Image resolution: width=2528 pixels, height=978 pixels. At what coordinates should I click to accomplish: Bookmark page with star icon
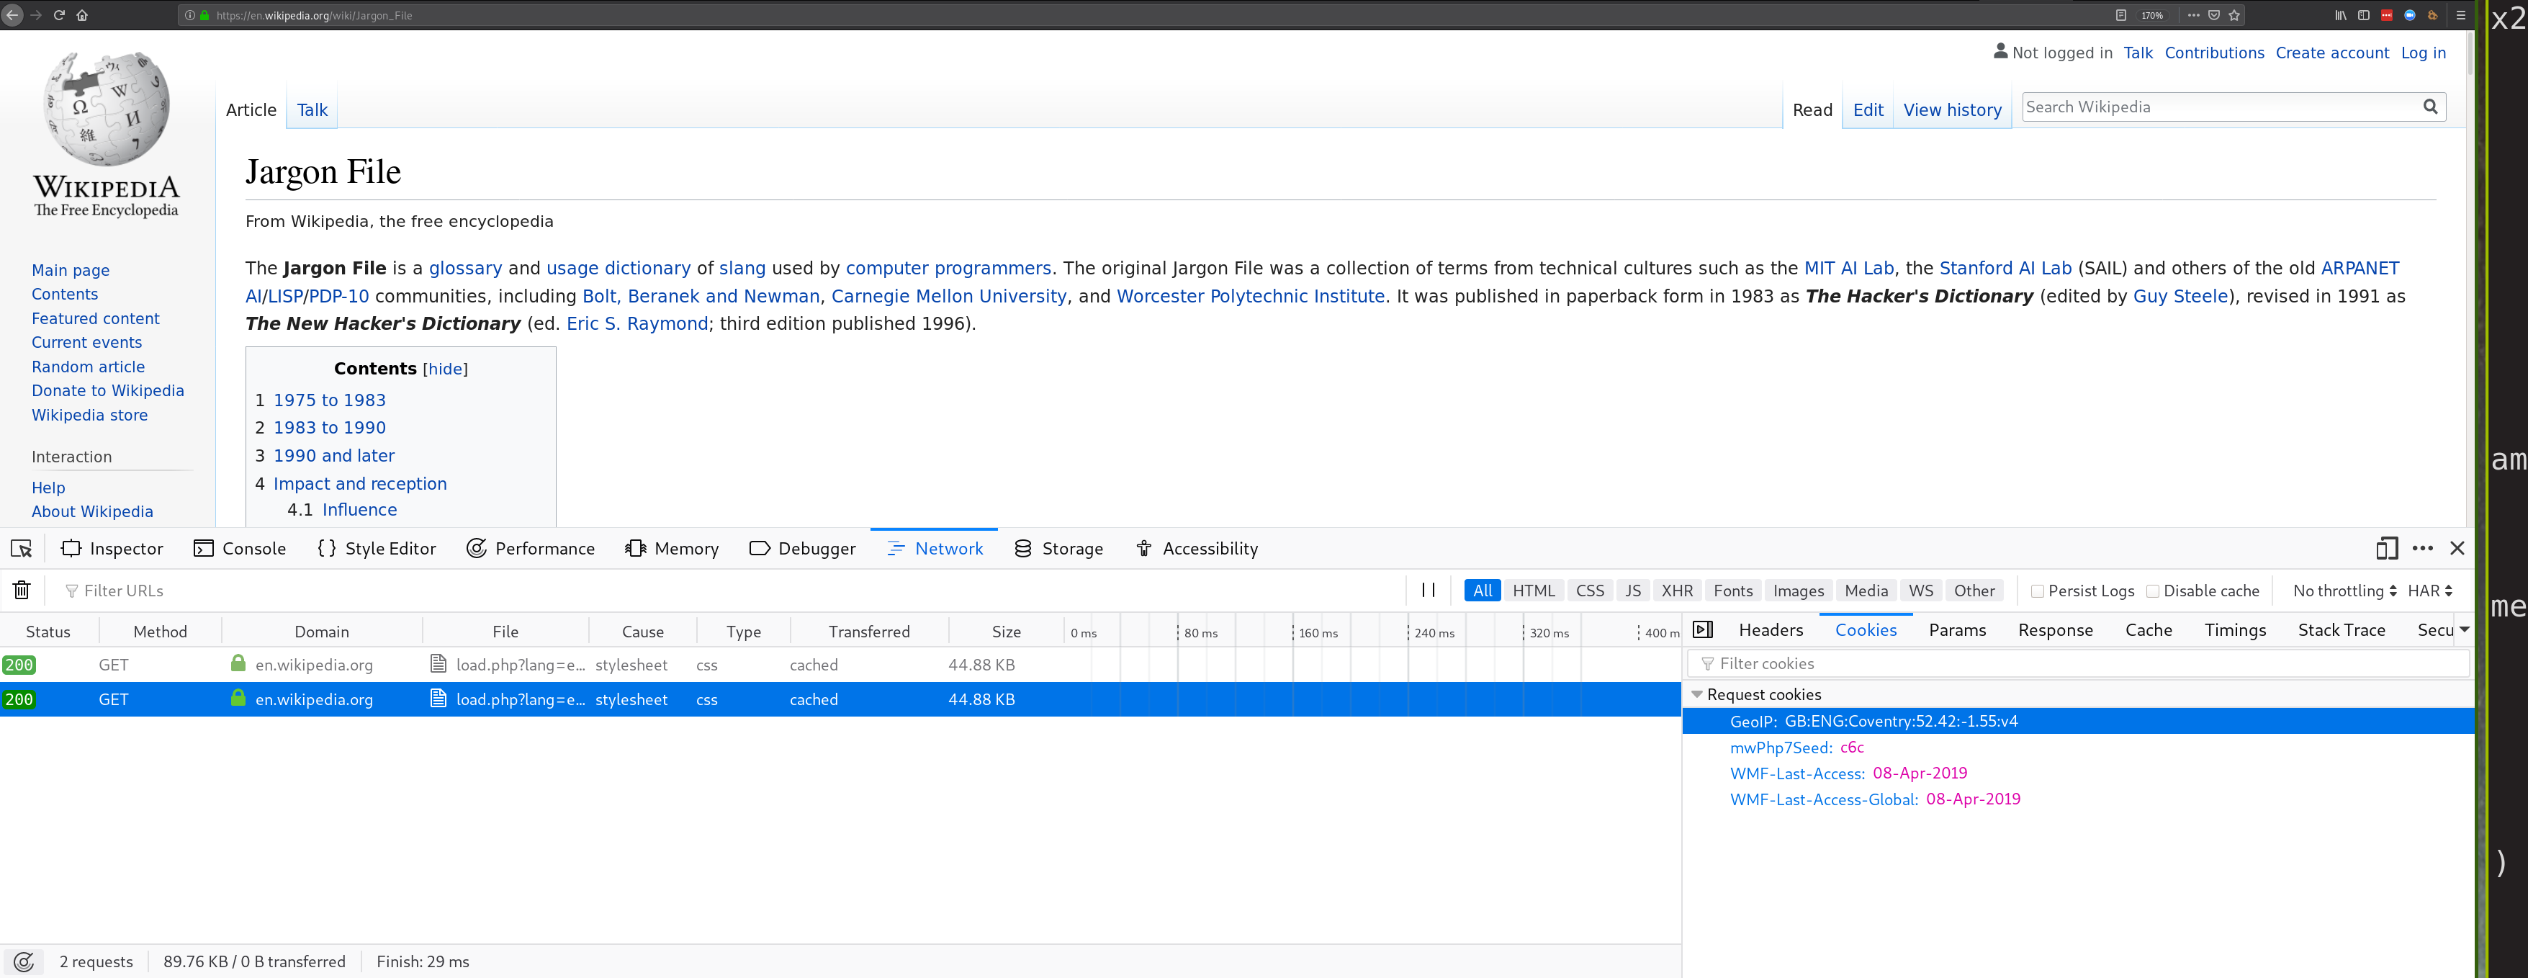[2234, 14]
